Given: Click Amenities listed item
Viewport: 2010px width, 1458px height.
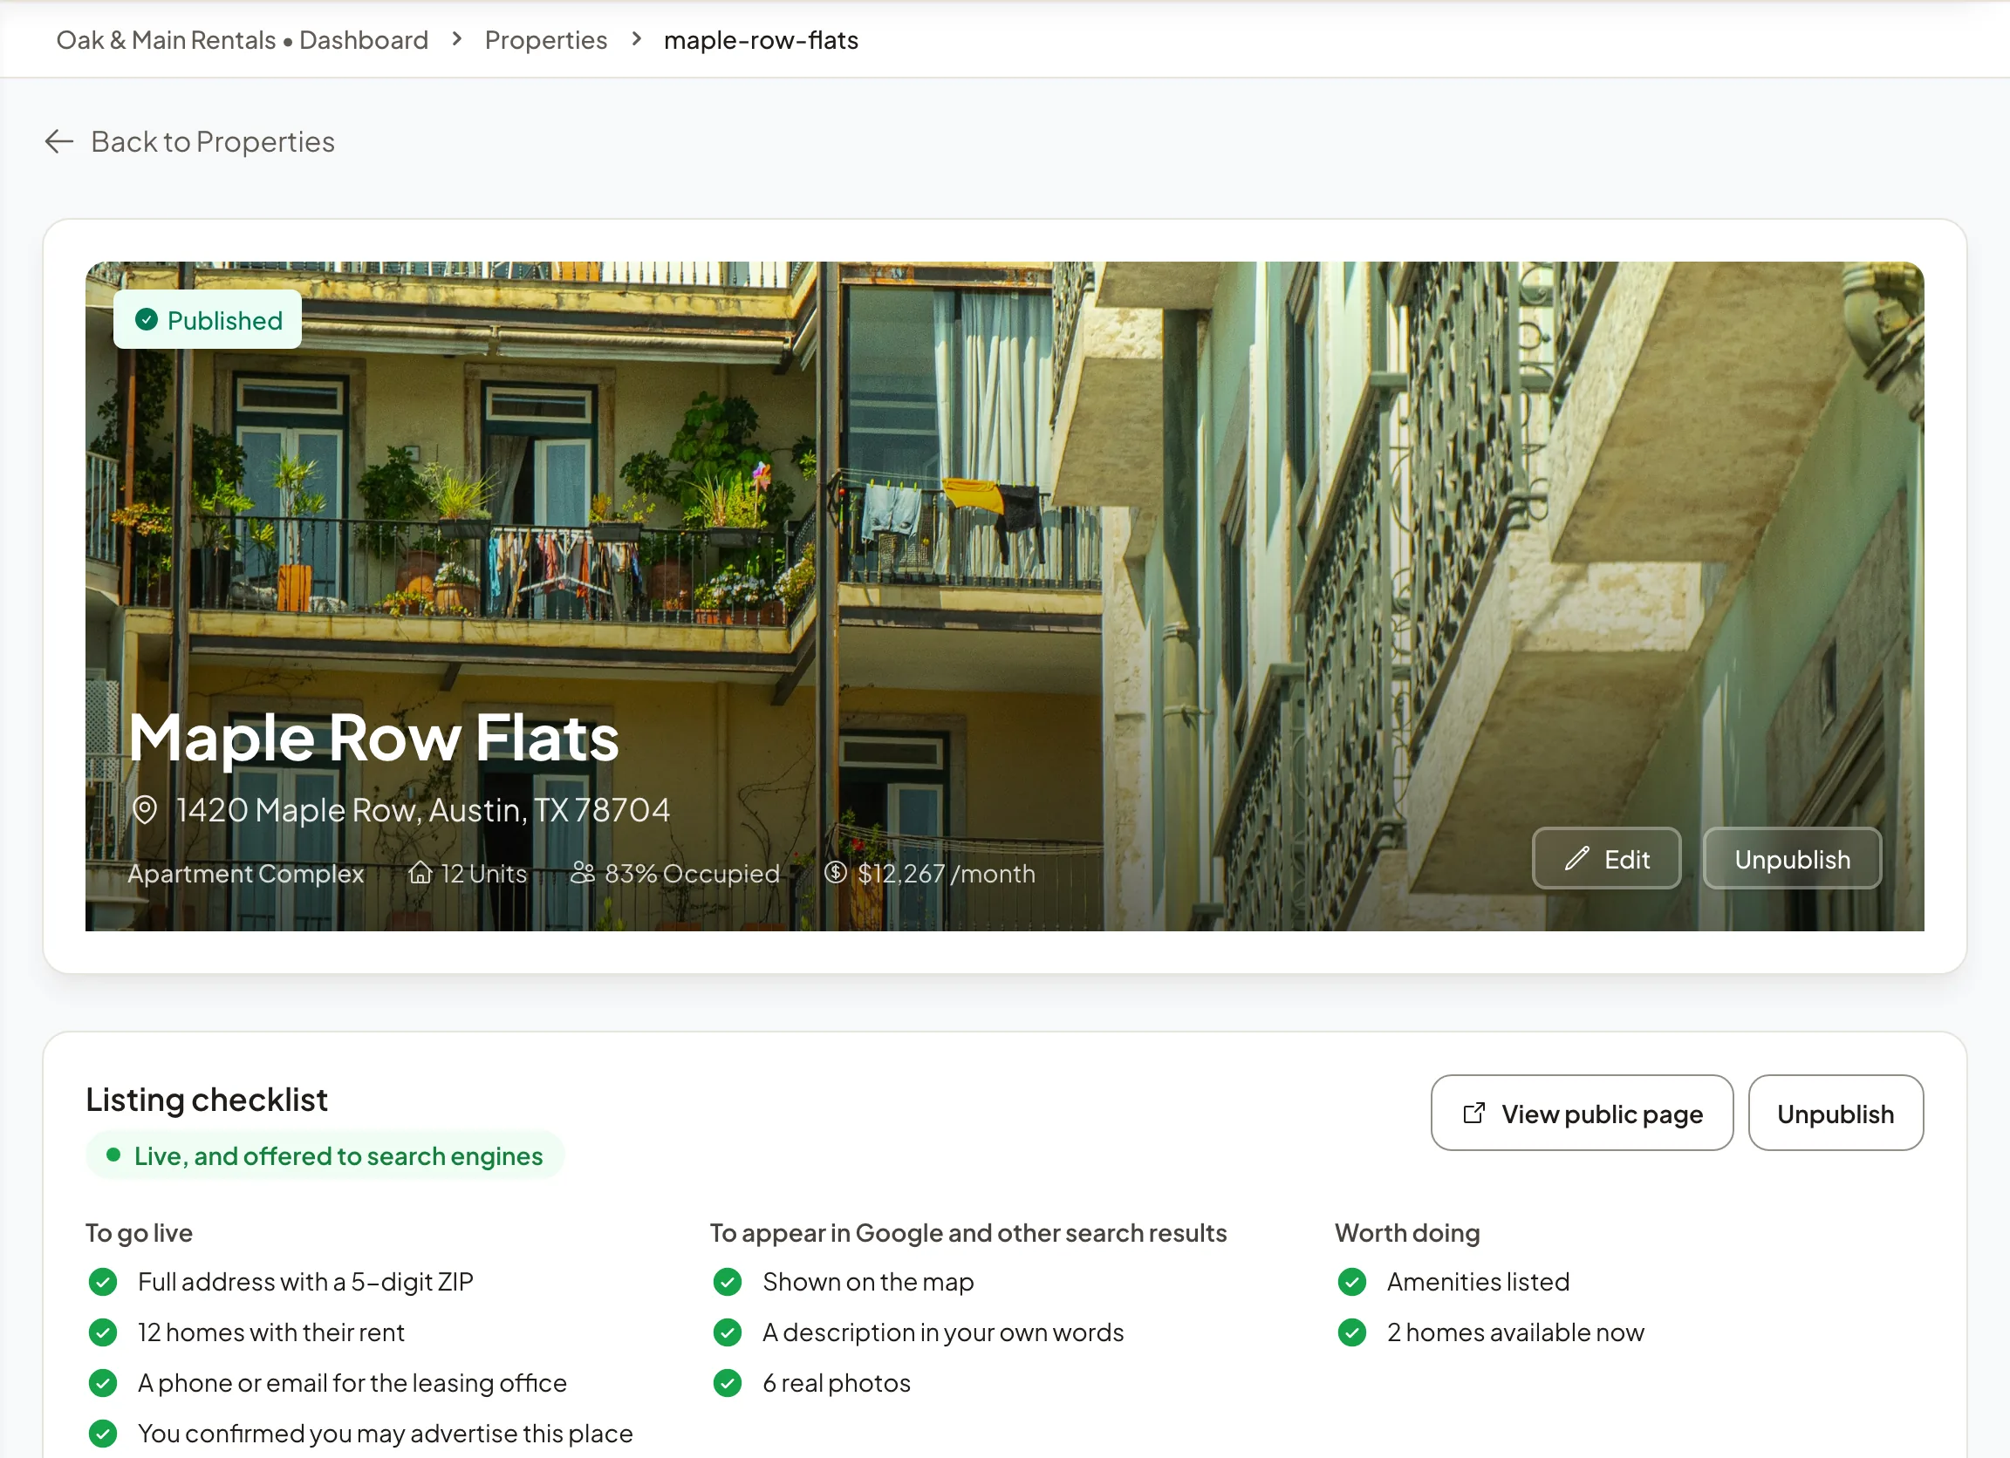Looking at the screenshot, I should [1478, 1282].
